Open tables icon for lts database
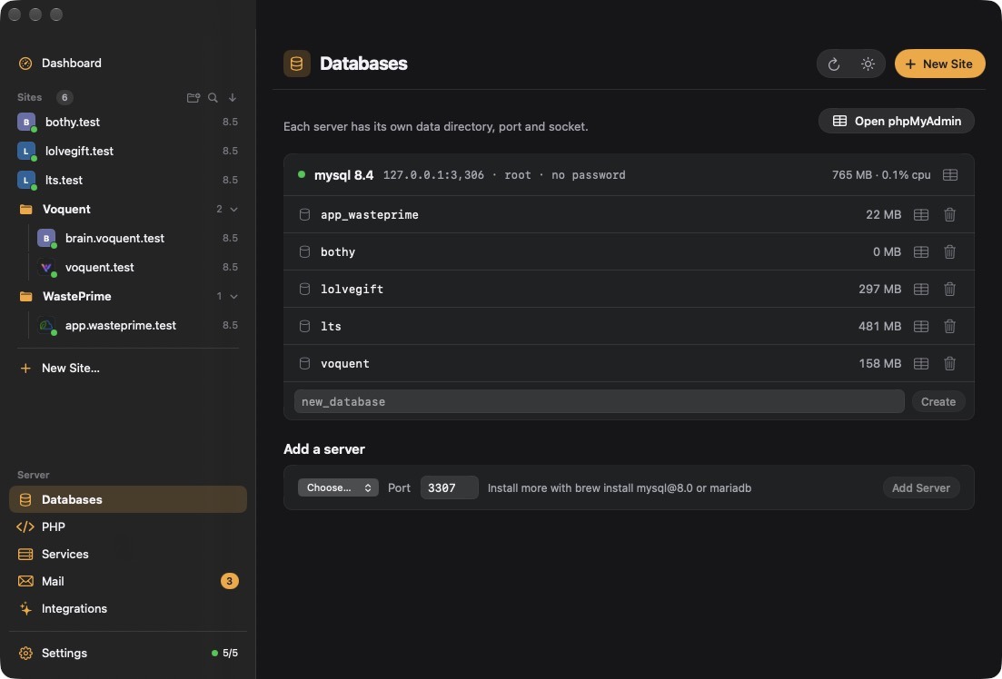The height and width of the screenshot is (679, 1002). [921, 327]
